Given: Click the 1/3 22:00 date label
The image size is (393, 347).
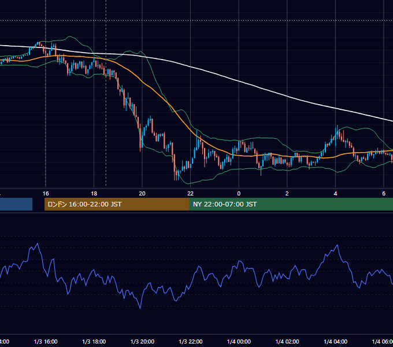Looking at the screenshot, I should [x=191, y=341].
